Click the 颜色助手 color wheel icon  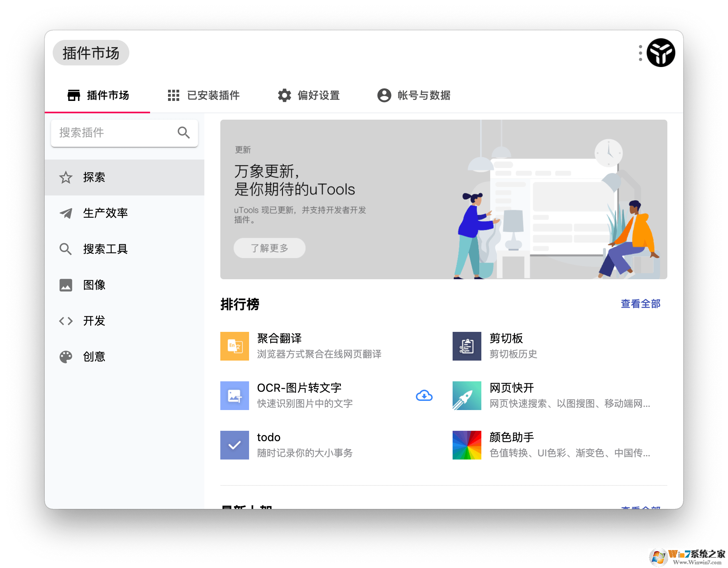[467, 445]
